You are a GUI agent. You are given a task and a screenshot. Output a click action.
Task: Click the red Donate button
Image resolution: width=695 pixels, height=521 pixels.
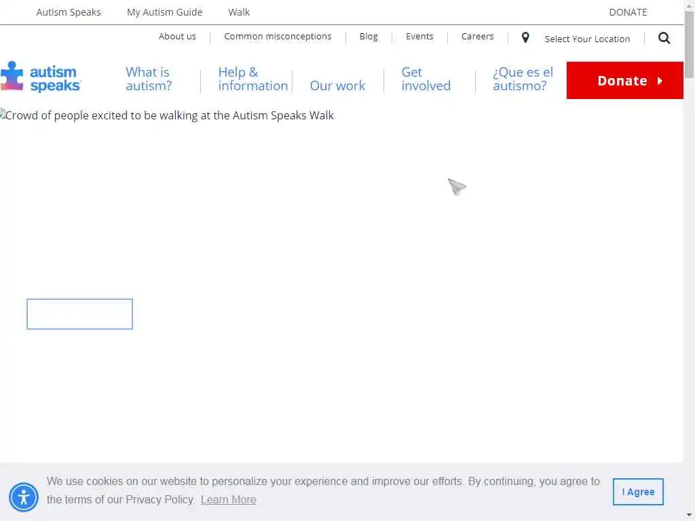click(x=625, y=80)
